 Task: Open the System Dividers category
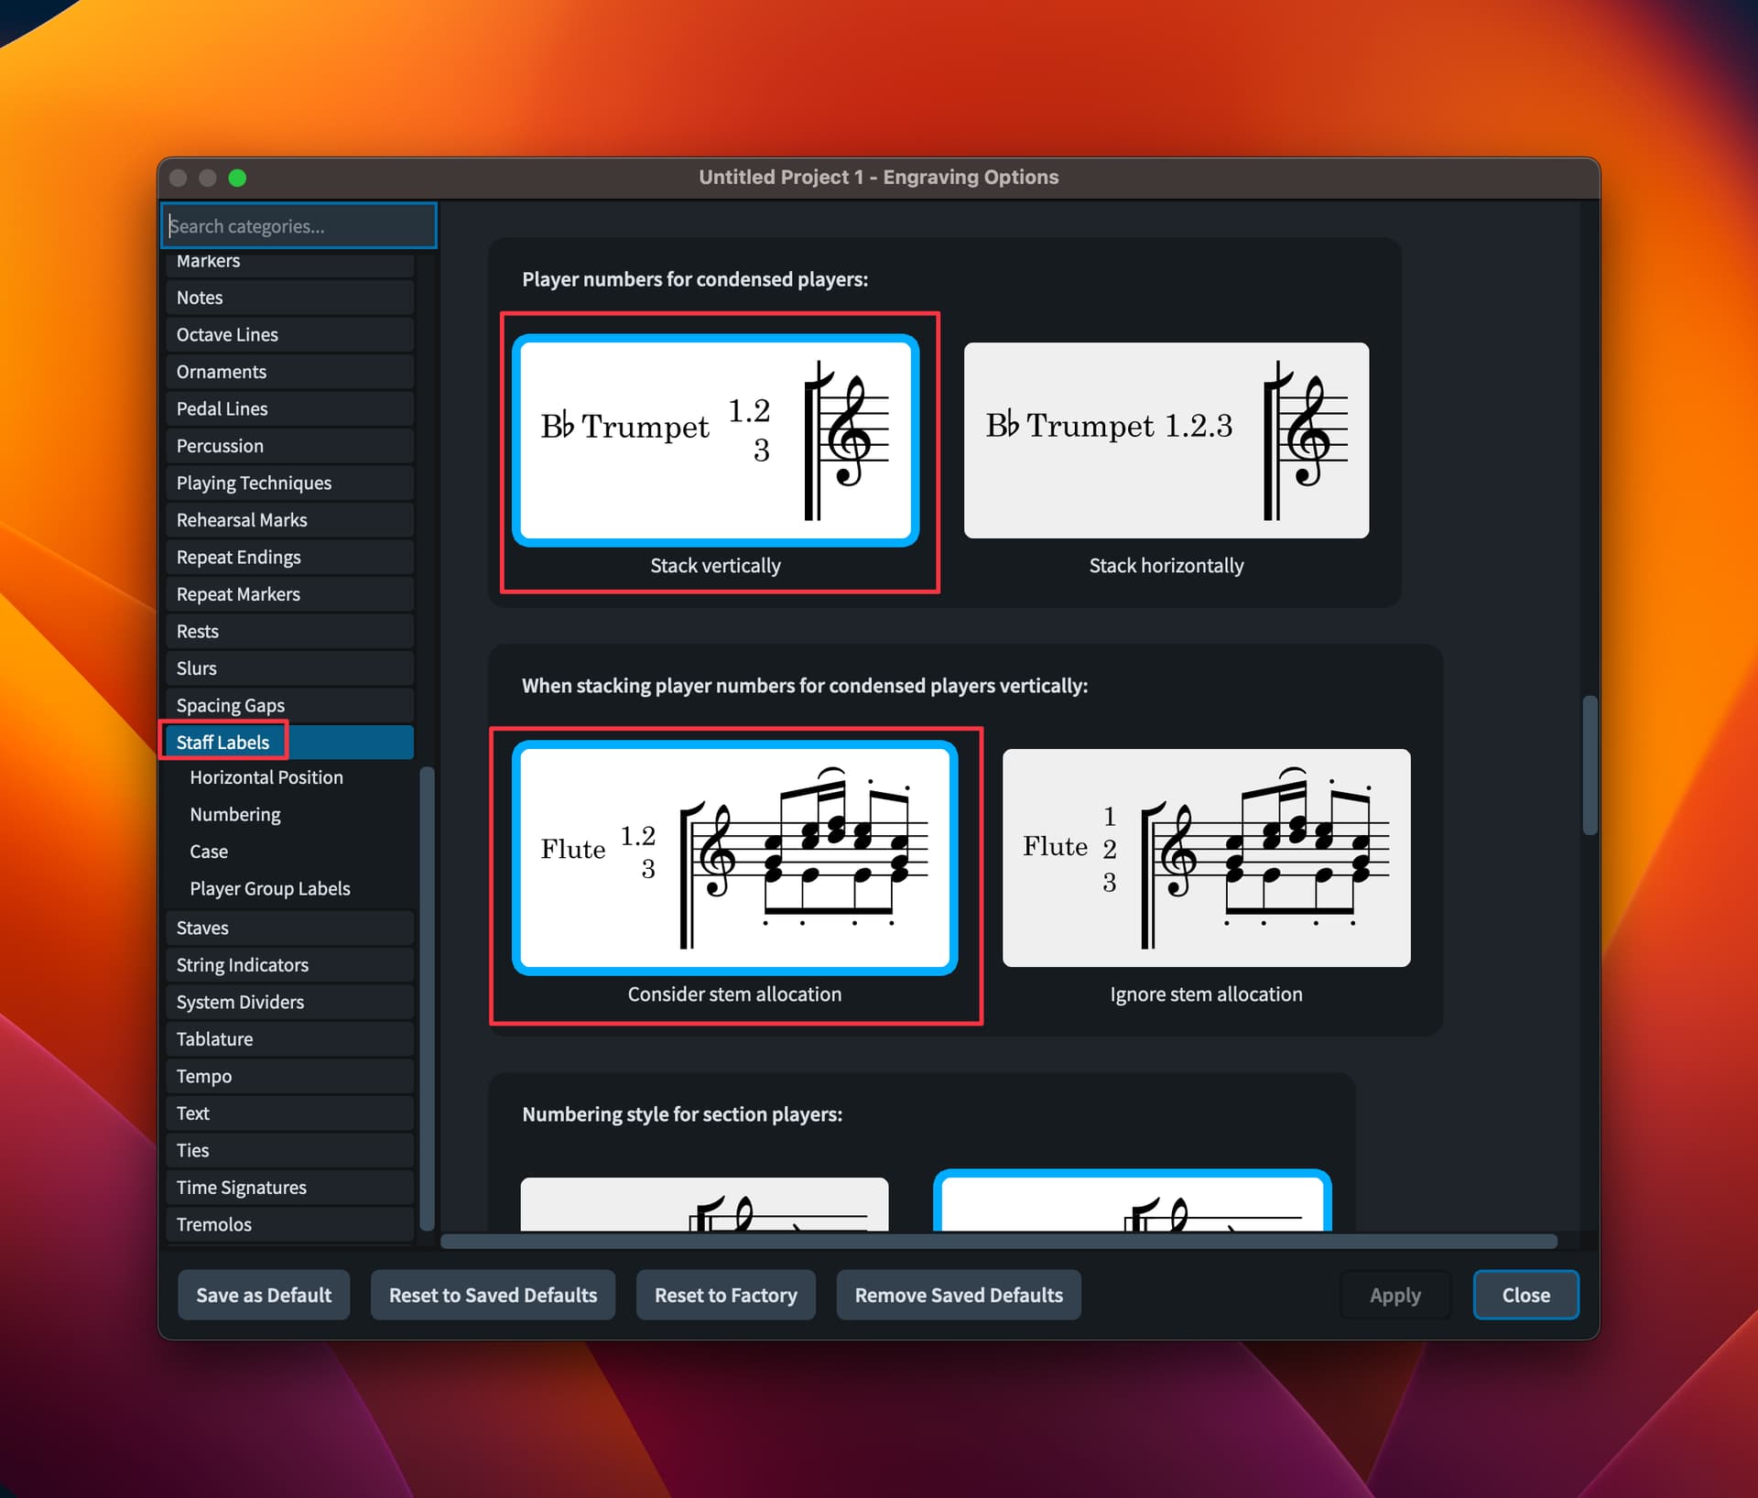289,1003
